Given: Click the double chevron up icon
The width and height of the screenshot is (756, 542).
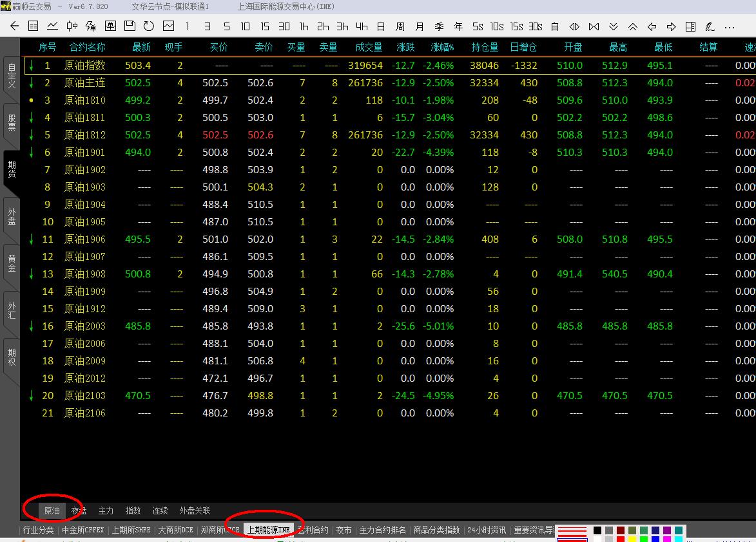Looking at the screenshot, I should [633, 26].
